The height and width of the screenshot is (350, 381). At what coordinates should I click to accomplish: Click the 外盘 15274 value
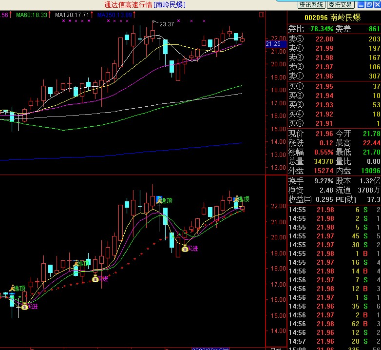324,171
